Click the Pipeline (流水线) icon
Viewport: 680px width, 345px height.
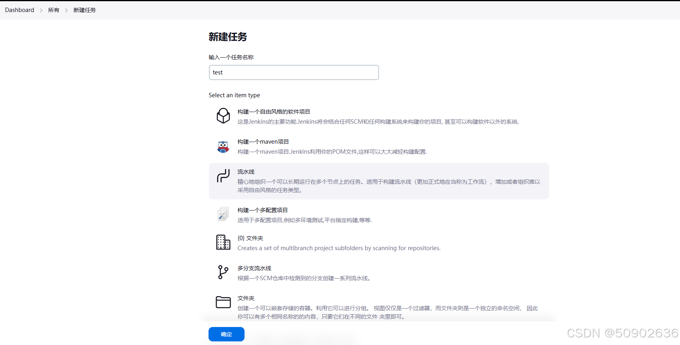coord(223,176)
